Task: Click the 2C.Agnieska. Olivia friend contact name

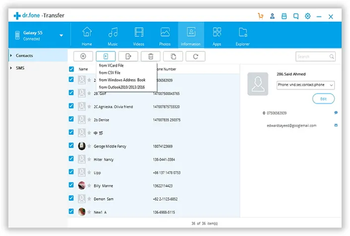Action: pyautogui.click(x=114, y=107)
